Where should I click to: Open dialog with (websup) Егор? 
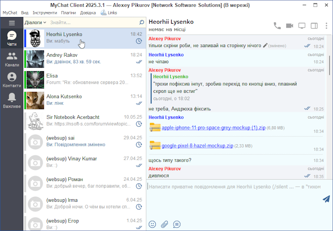coord(85,223)
